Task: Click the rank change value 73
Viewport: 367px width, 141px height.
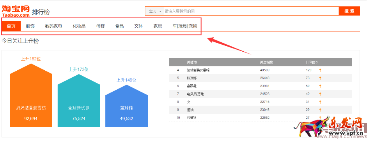Action: point(308,78)
